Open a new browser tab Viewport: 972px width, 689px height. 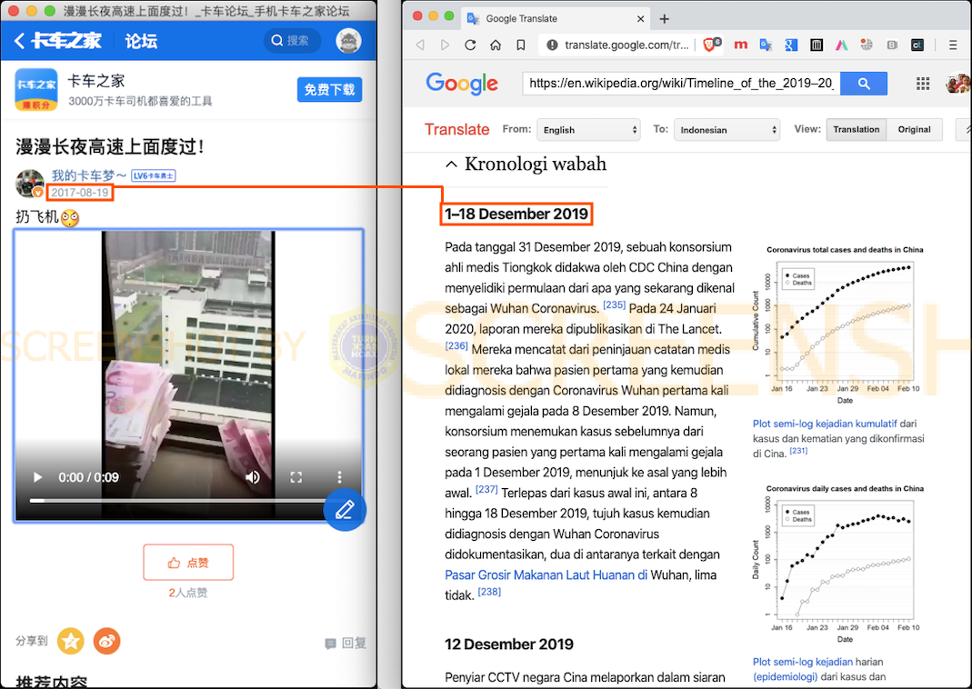click(664, 18)
